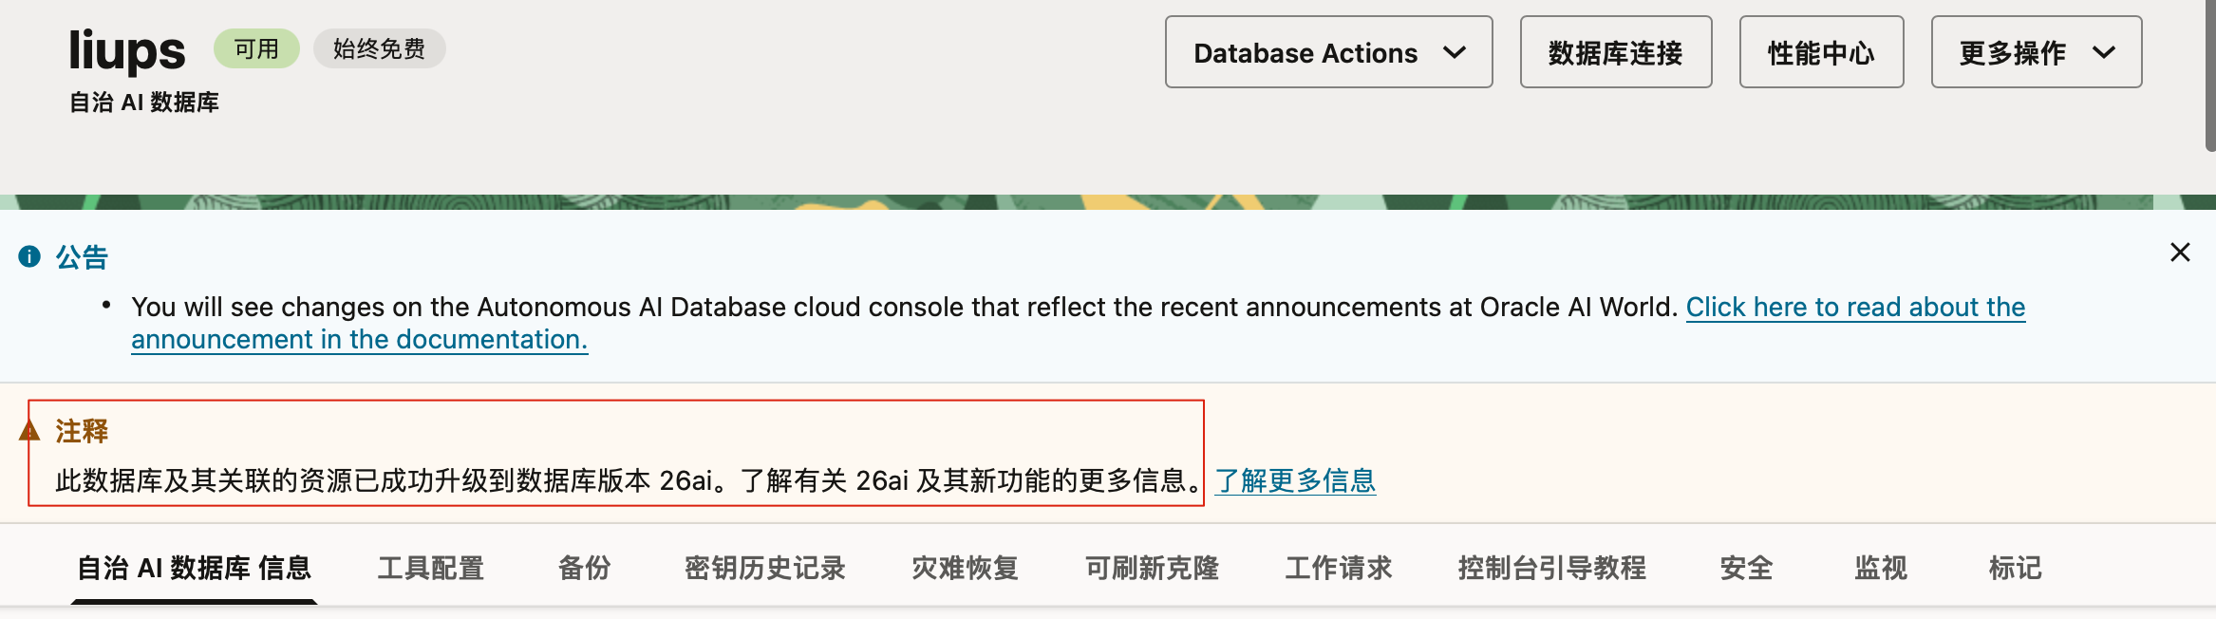
Task: Click the announcement info icon
Action: click(29, 256)
